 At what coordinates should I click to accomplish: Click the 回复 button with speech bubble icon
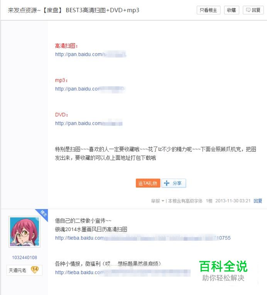[253, 10]
